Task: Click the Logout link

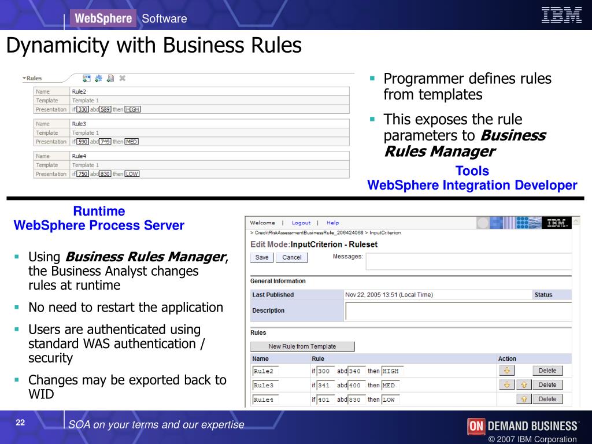Action: [301, 223]
